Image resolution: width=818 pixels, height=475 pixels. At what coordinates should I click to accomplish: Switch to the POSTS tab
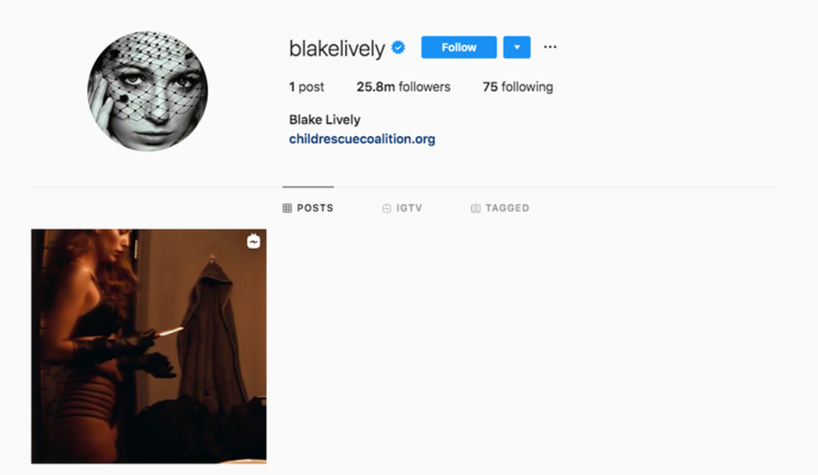point(308,208)
